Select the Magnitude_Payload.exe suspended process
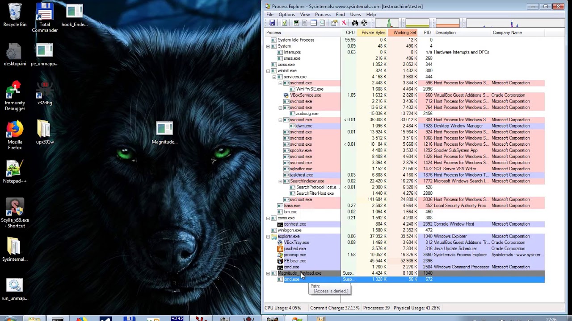The height and width of the screenshot is (321, 572). click(x=404, y=273)
